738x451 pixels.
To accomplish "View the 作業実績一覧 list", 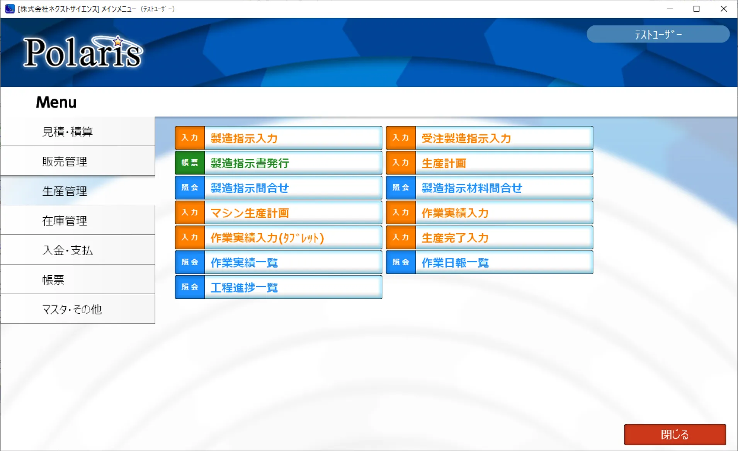I will 279,263.
